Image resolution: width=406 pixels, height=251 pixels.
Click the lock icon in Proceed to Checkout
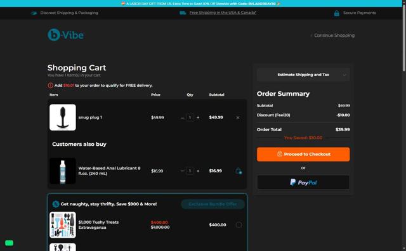click(x=280, y=153)
